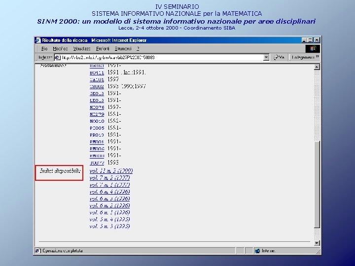This screenshot has width=355, height=266.
Task: Click the 'Indici disponibili:' label
Action: pos(60,171)
